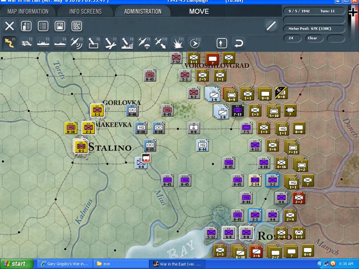Select the Soviet 5=10 stack

click(x=273, y=111)
